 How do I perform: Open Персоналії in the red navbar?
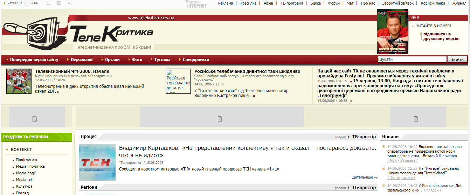(82, 60)
